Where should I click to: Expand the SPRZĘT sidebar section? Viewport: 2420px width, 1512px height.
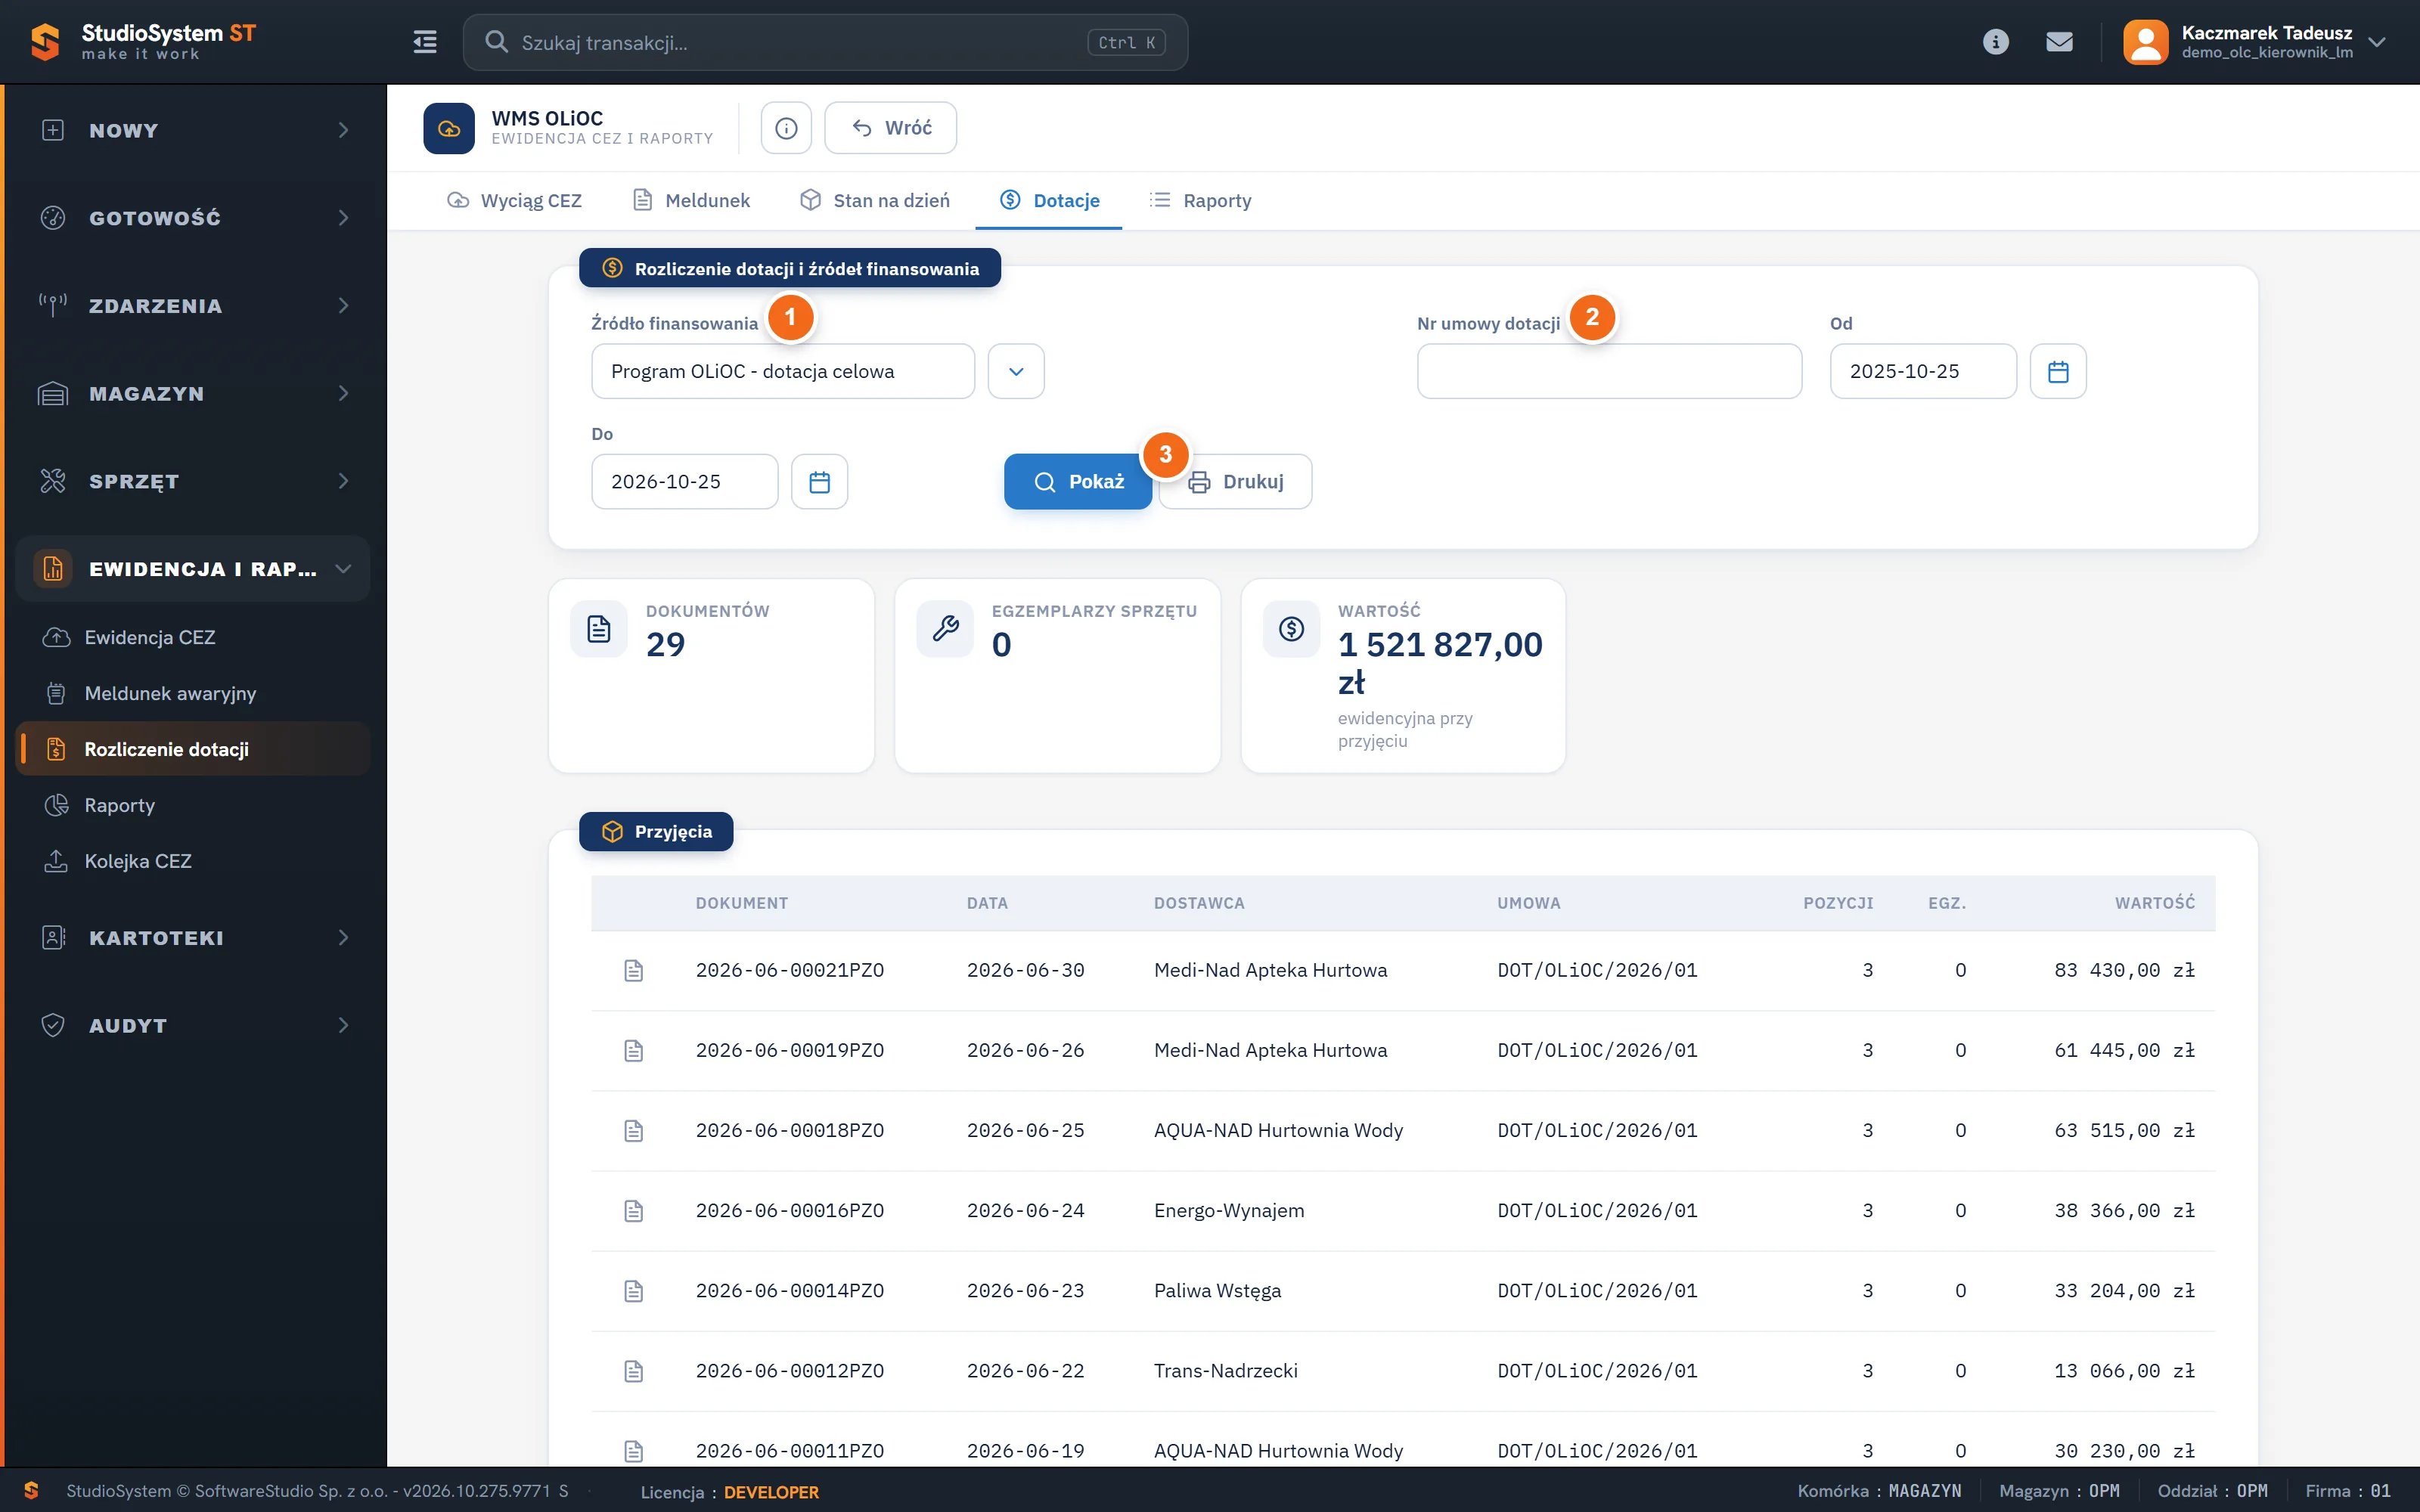(193, 481)
